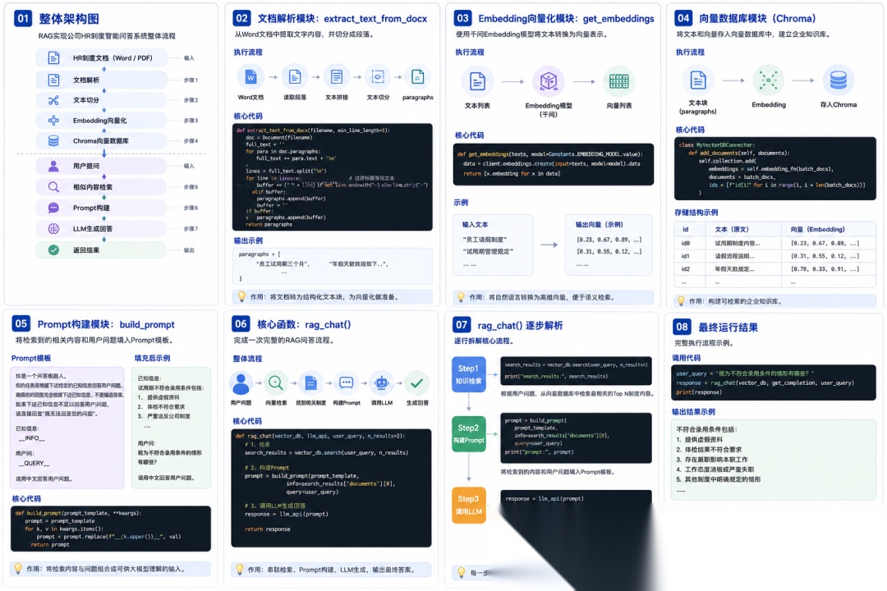Click the HR制度文档 (Word / PDF) document icon

[53, 57]
